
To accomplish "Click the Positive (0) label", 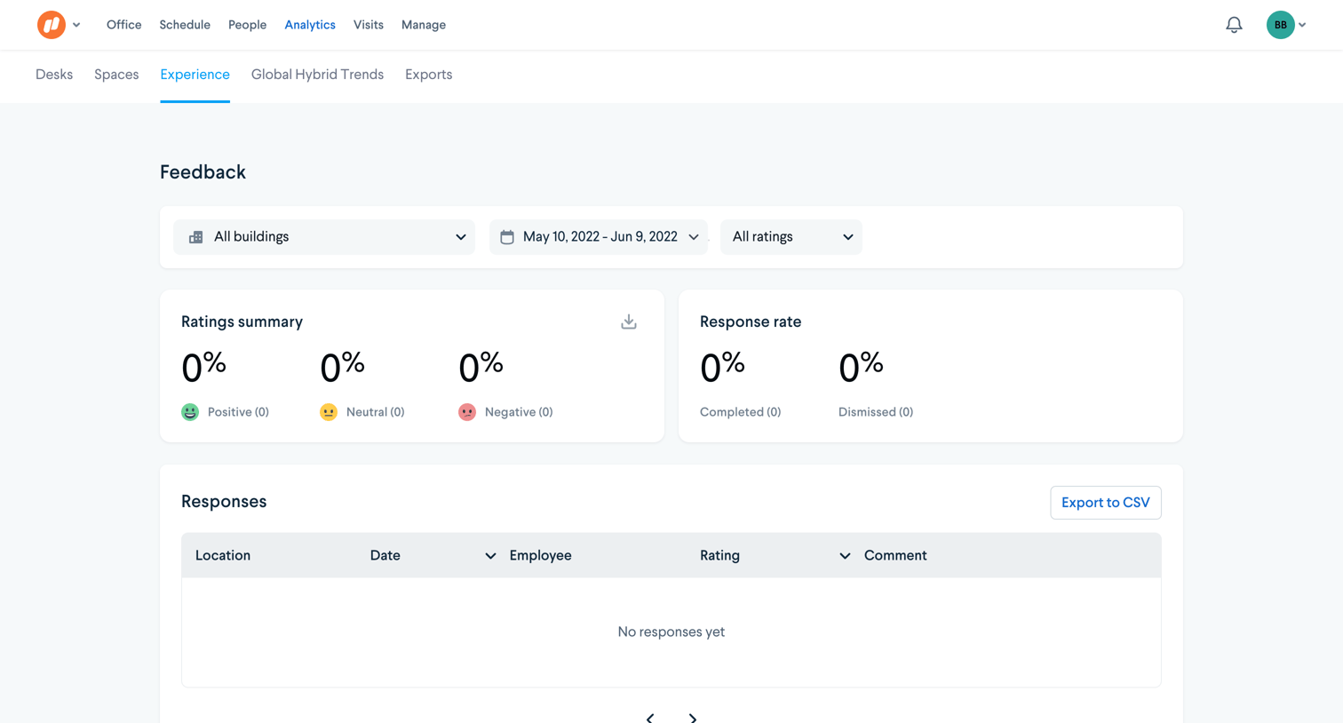I will (238, 412).
